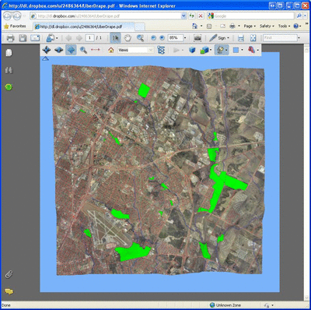Screen dimensions: 311x310
Task: Open the Comments panel icon
Action: [9, 291]
